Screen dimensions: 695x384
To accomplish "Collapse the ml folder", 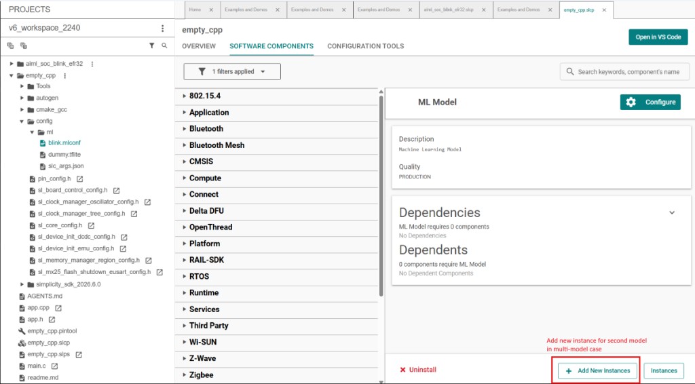I will 32,132.
